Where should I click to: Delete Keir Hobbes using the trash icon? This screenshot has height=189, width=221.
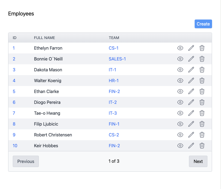(x=202, y=146)
